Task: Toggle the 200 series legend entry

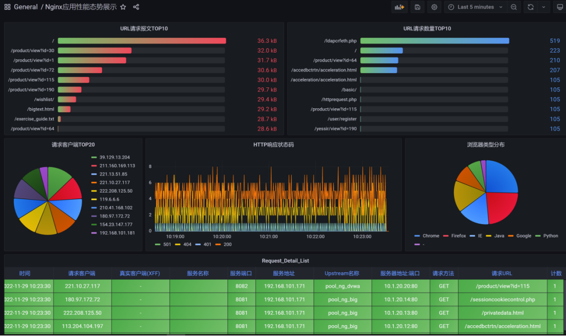Action: point(223,244)
